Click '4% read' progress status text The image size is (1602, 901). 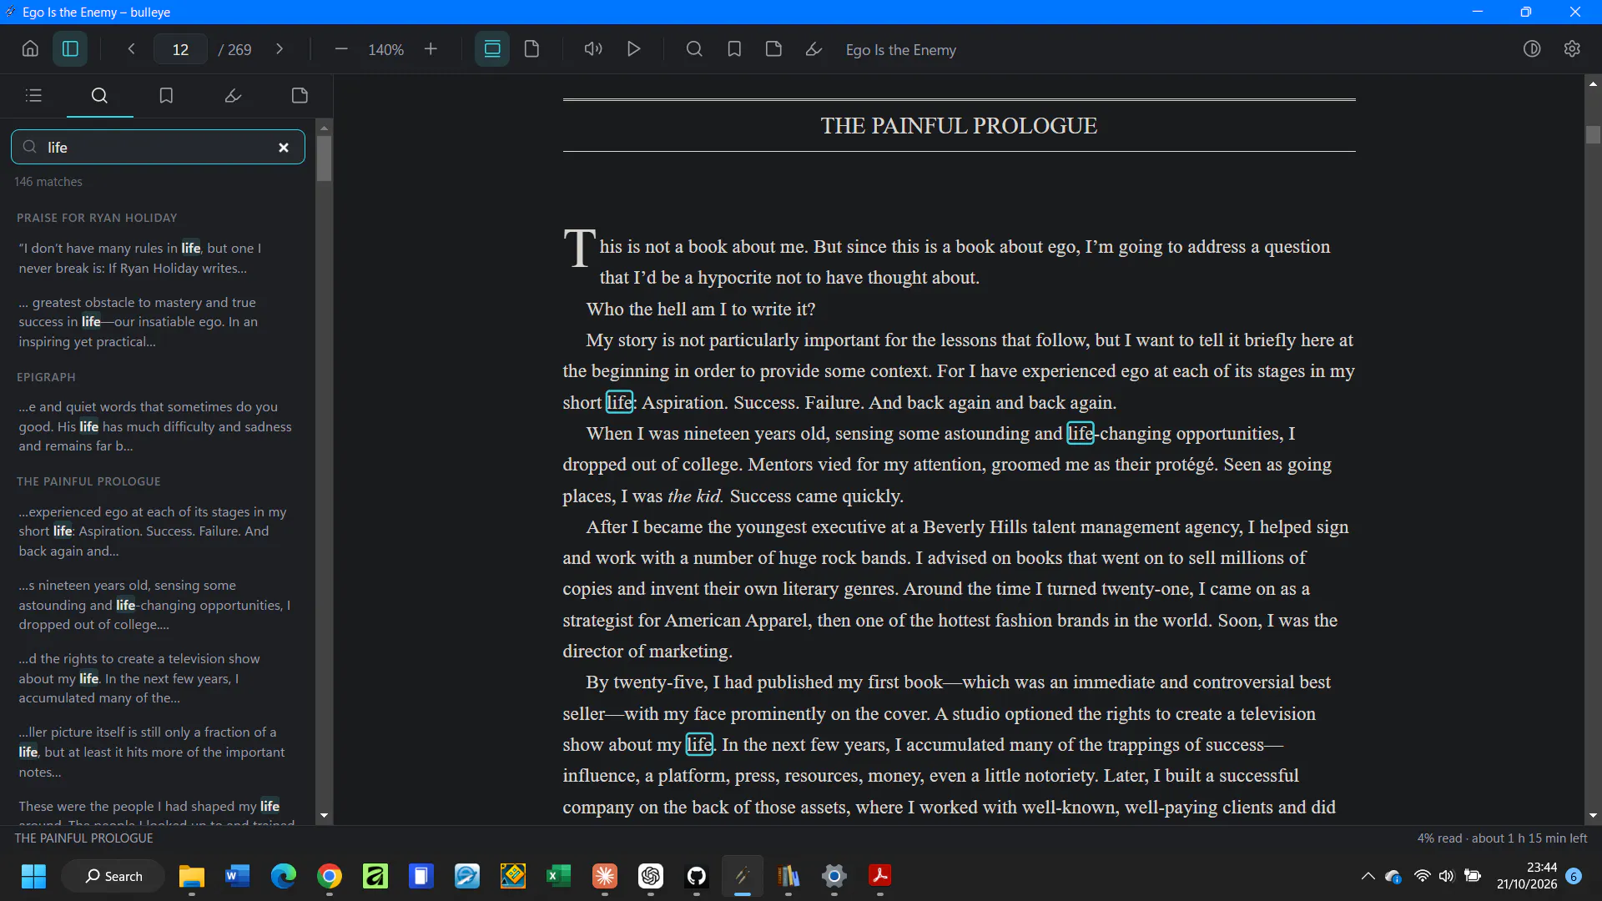click(1439, 838)
